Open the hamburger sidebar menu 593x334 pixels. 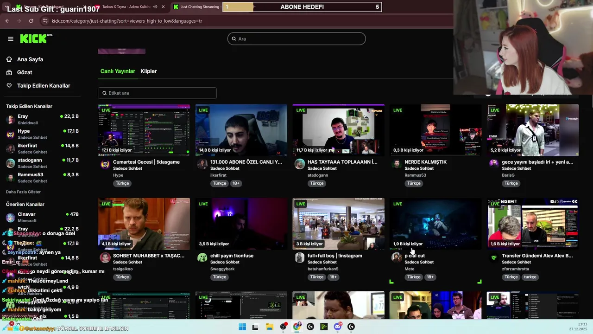pos(11,39)
